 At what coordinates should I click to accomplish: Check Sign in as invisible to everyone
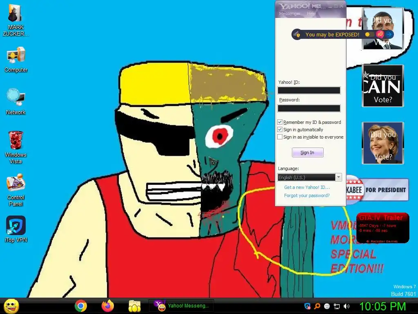click(x=280, y=137)
